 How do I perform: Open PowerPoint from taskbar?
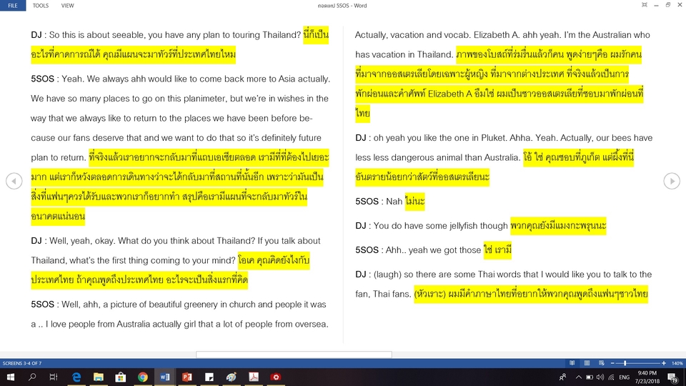point(187,377)
